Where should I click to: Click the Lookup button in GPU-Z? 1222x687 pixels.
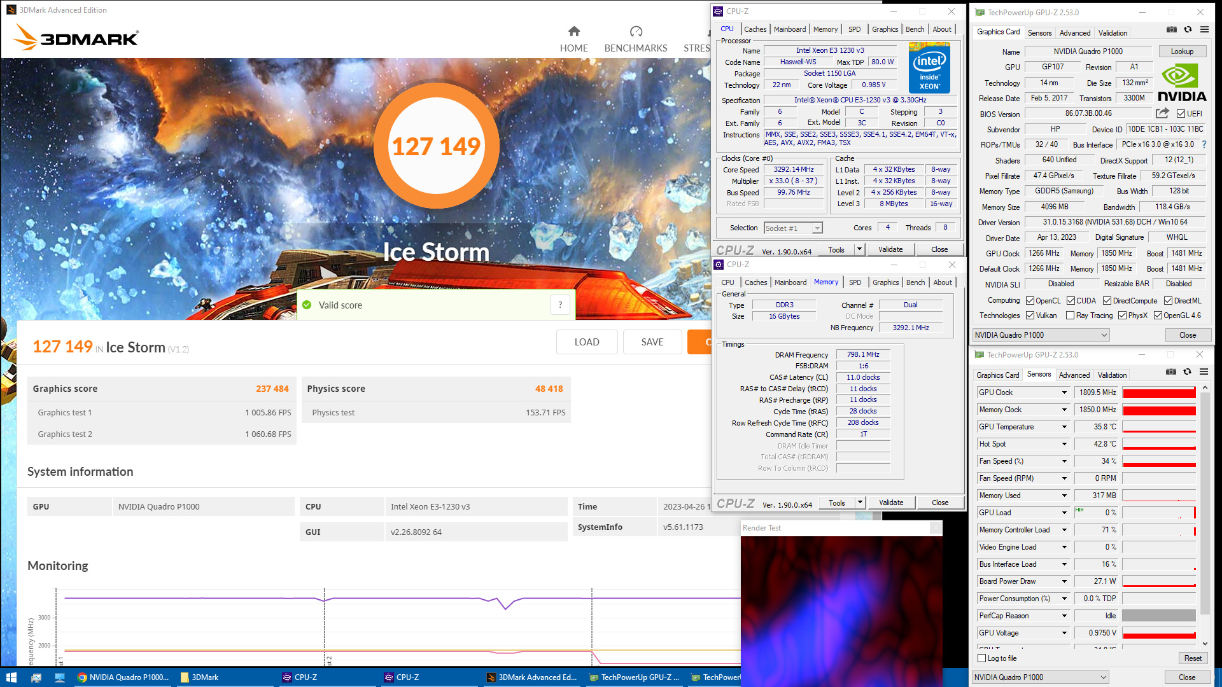(x=1182, y=52)
